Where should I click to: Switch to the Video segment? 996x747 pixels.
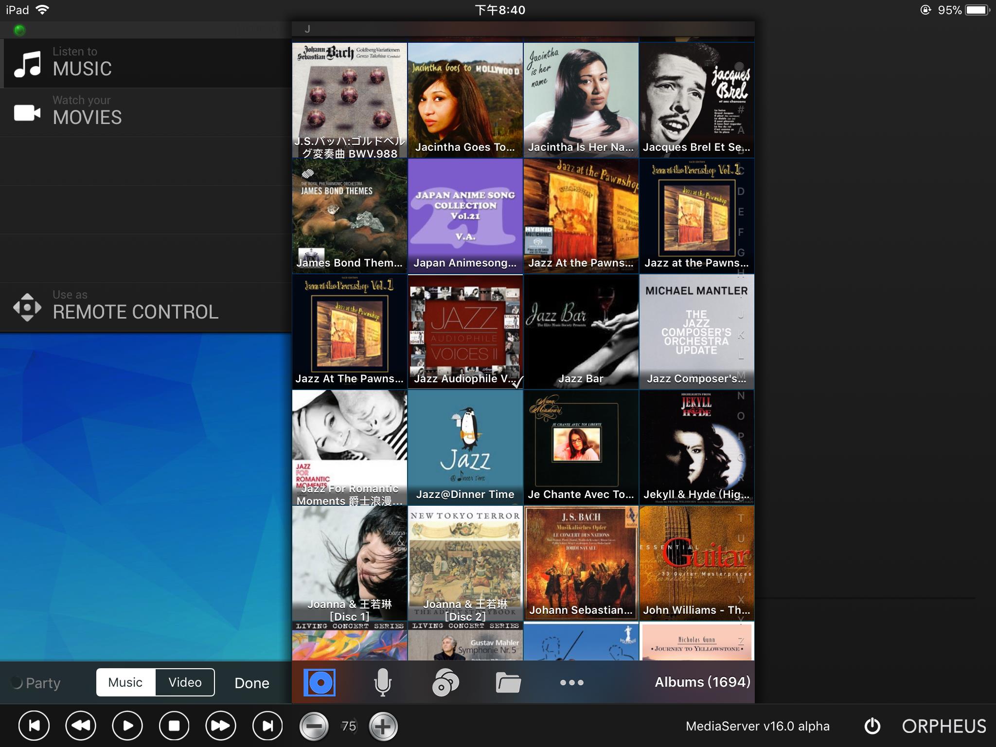coord(185,682)
